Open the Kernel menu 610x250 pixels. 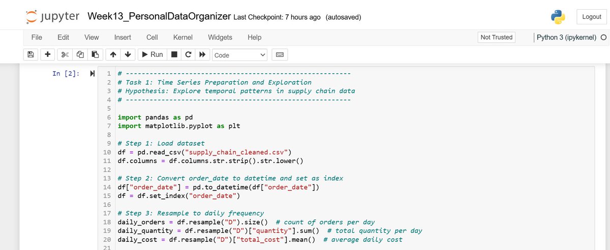(x=183, y=38)
